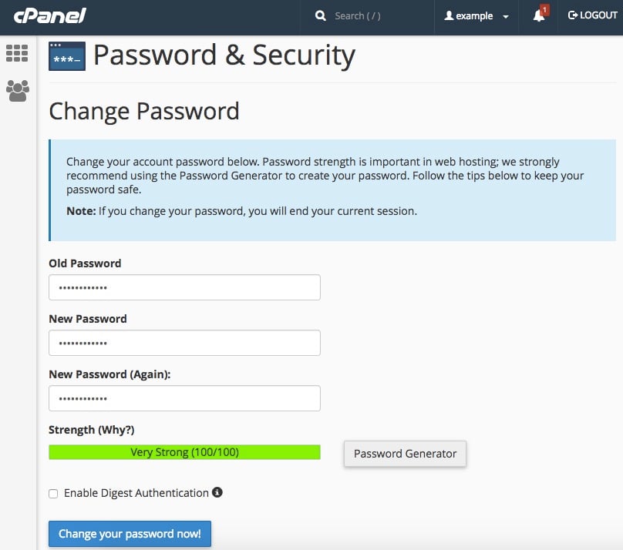Select the apps grid icon in the sidebar
The height and width of the screenshot is (550, 623).
click(17, 52)
